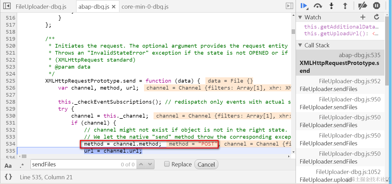Pretty print the source with braces icon

click(x=8, y=177)
